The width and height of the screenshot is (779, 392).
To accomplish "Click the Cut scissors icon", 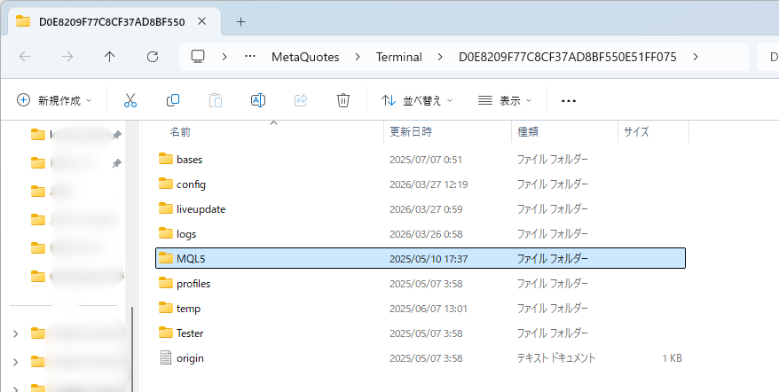I will click(130, 100).
